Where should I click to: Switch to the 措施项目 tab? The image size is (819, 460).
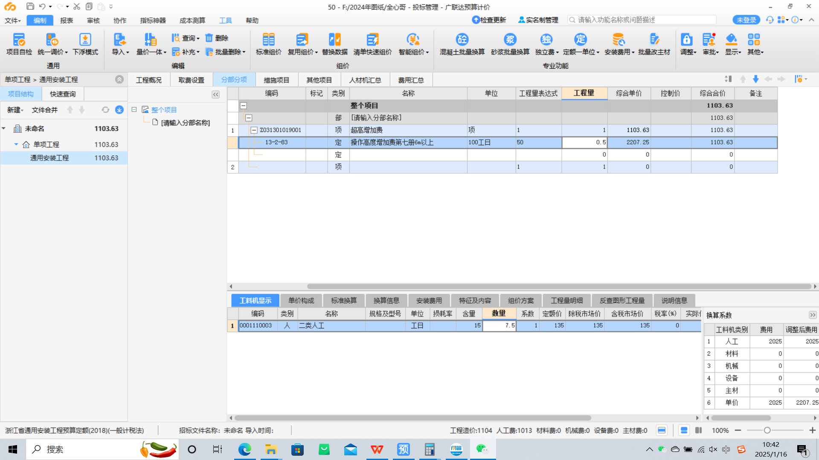pos(276,80)
